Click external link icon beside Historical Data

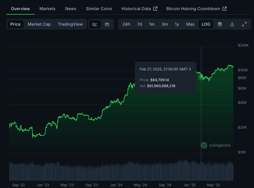[x=155, y=9]
